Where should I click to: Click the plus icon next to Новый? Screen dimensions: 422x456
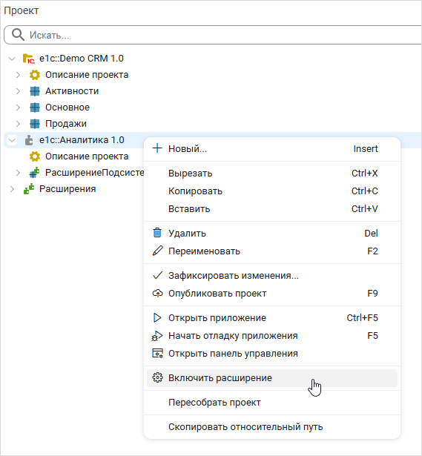(x=157, y=148)
